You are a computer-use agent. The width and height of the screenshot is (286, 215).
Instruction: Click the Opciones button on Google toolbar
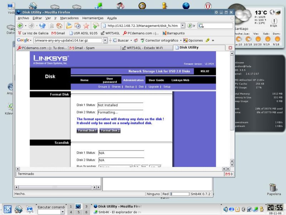(193, 40)
